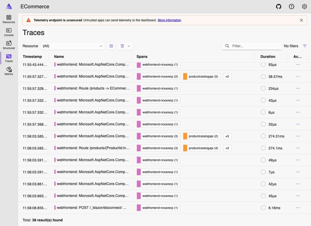Click the Spans column header
Screen dimensions: 311x226
click(142, 57)
